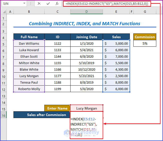The image size is (163, 141).
Task: Select joining date 5/23/2021
Action: tap(86, 76)
